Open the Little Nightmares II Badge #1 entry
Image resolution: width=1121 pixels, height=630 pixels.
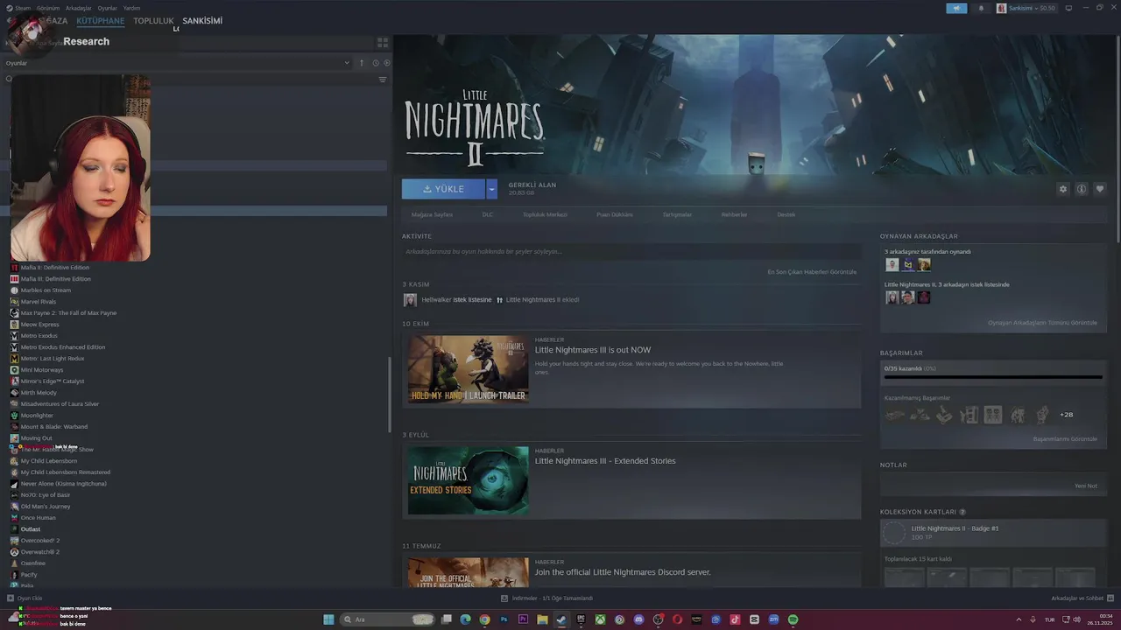click(993, 533)
